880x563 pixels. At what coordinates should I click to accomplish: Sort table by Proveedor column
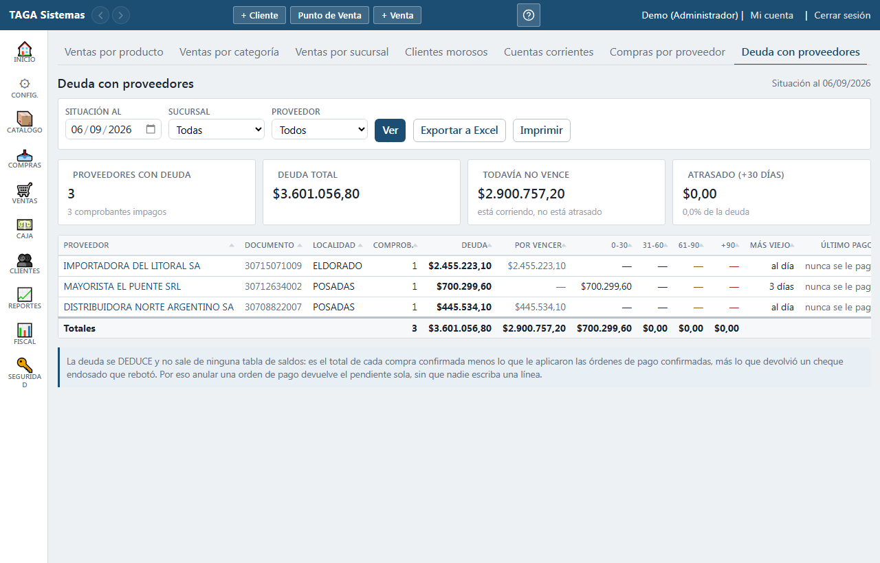(x=148, y=245)
